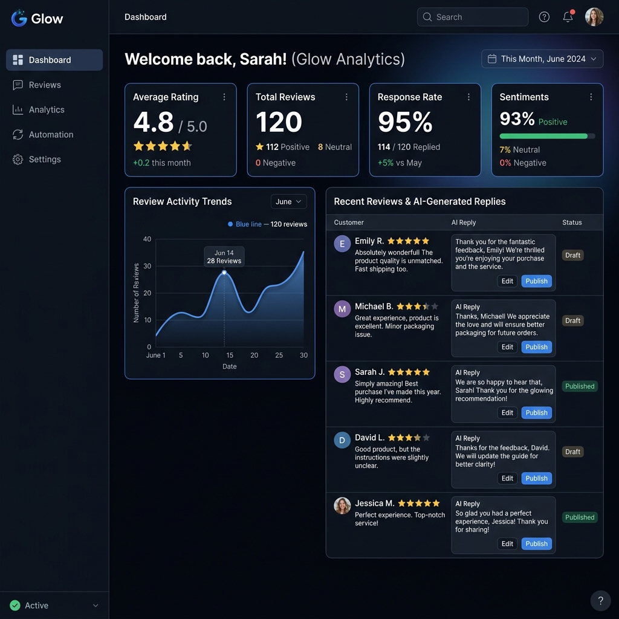Edit AI reply for Emily R.
This screenshot has height=619, width=619.
tap(507, 281)
